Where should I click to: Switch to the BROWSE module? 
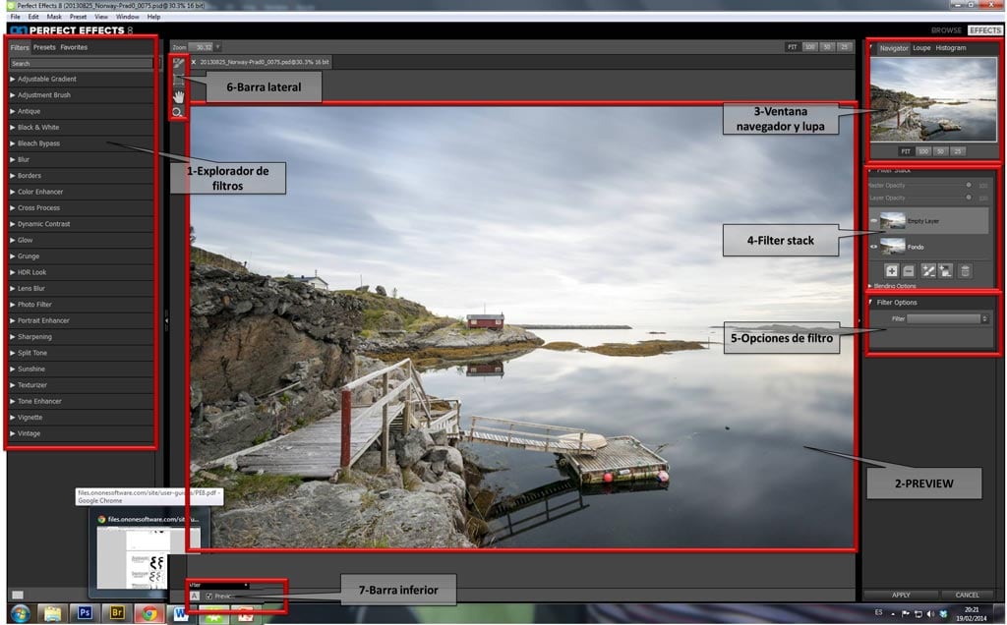(x=946, y=30)
